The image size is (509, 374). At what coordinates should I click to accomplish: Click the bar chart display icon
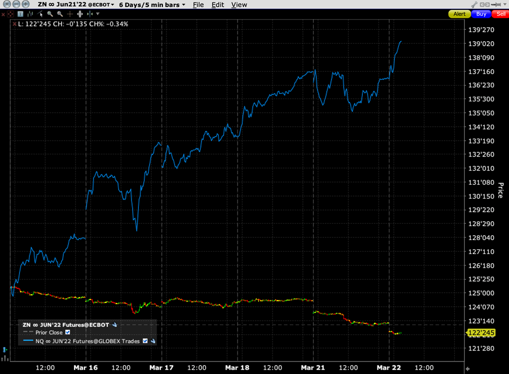tap(30, 14)
